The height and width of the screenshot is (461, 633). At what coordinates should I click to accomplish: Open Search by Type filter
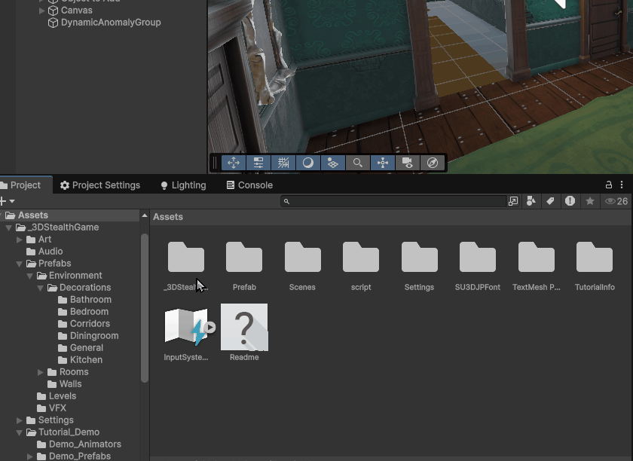coord(531,201)
